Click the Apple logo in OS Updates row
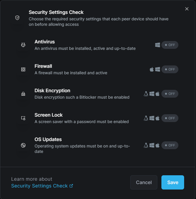The image size is (196, 199). 157,145
